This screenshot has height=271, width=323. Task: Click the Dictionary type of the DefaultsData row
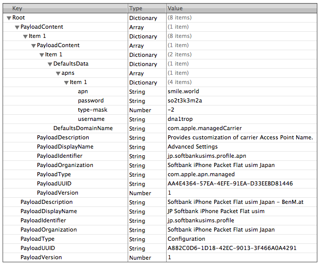pyautogui.click(x=143, y=64)
